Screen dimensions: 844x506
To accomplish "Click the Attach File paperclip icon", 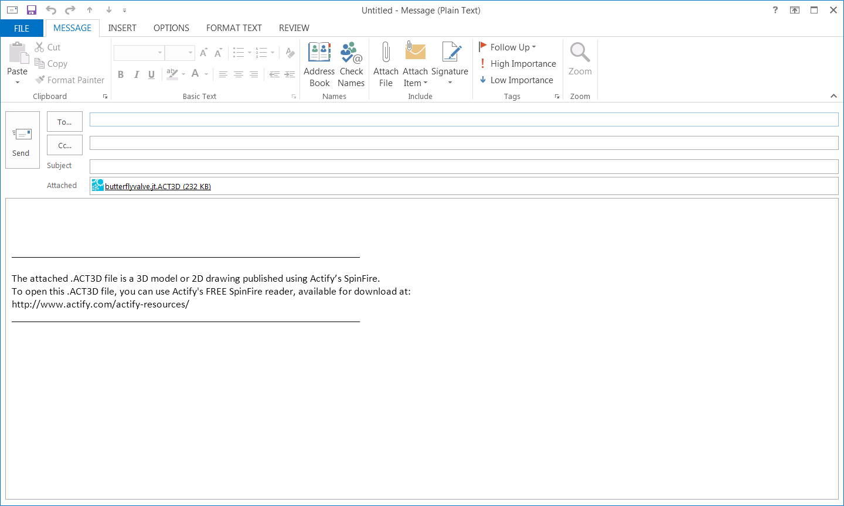I will (x=386, y=53).
